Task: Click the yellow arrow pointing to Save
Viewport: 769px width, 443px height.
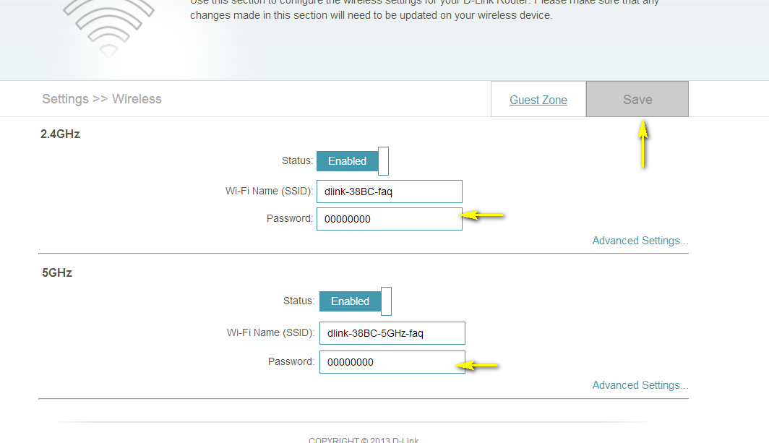Action: point(643,143)
